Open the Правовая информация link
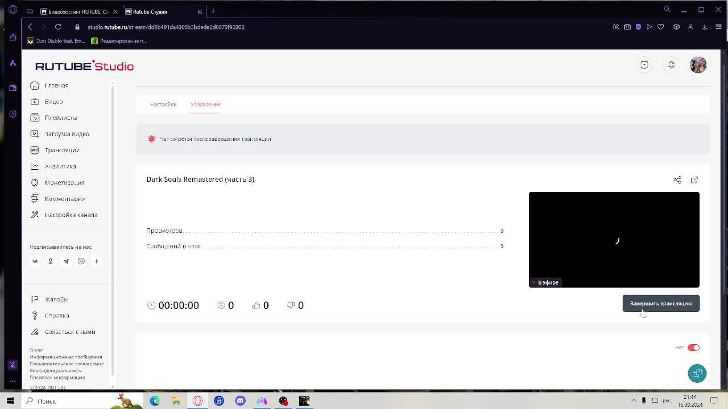728x409 pixels. [57, 377]
